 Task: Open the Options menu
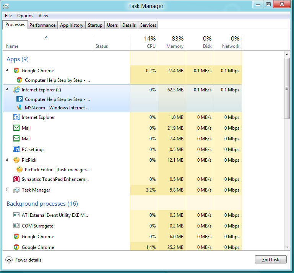[25, 16]
